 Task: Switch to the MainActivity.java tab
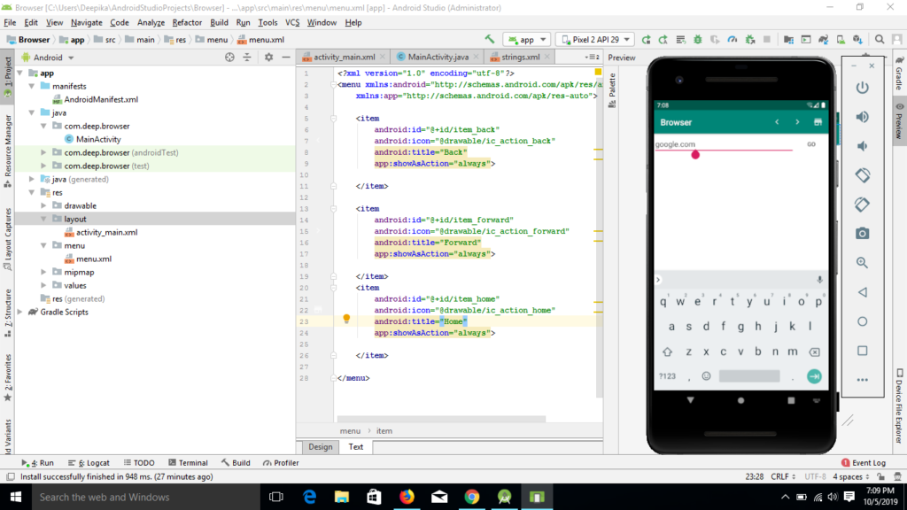(438, 57)
